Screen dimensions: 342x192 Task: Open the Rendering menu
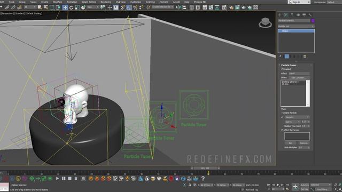click(106, 2)
